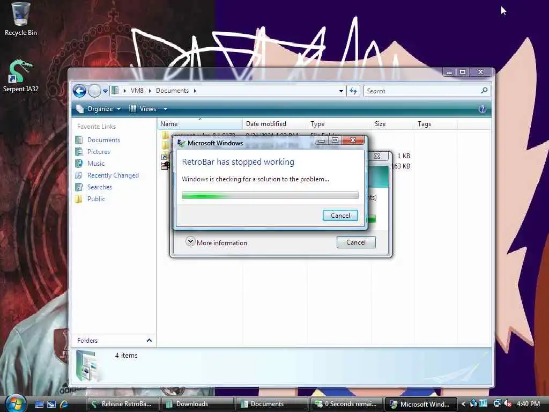Select Pictures in Favorite Links
This screenshot has height=412, width=549.
pyautogui.click(x=99, y=152)
